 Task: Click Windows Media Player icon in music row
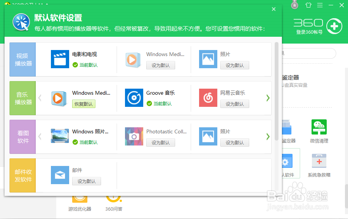(59, 98)
